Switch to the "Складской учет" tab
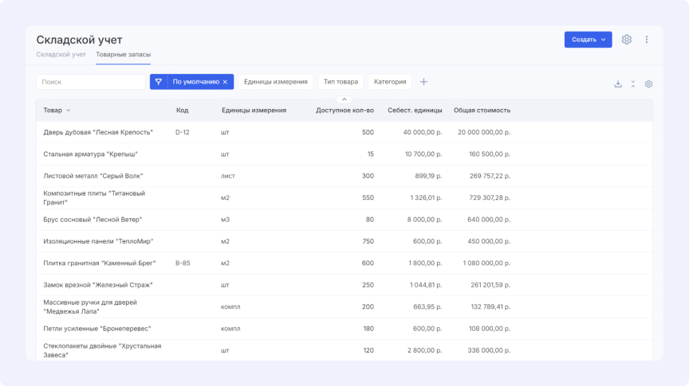This screenshot has width=689, height=386. click(x=61, y=55)
